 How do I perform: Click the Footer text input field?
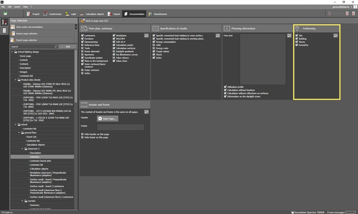point(121,127)
